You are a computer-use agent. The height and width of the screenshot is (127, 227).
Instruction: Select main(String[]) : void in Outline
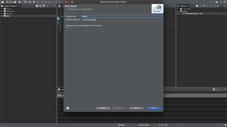tap(194, 13)
